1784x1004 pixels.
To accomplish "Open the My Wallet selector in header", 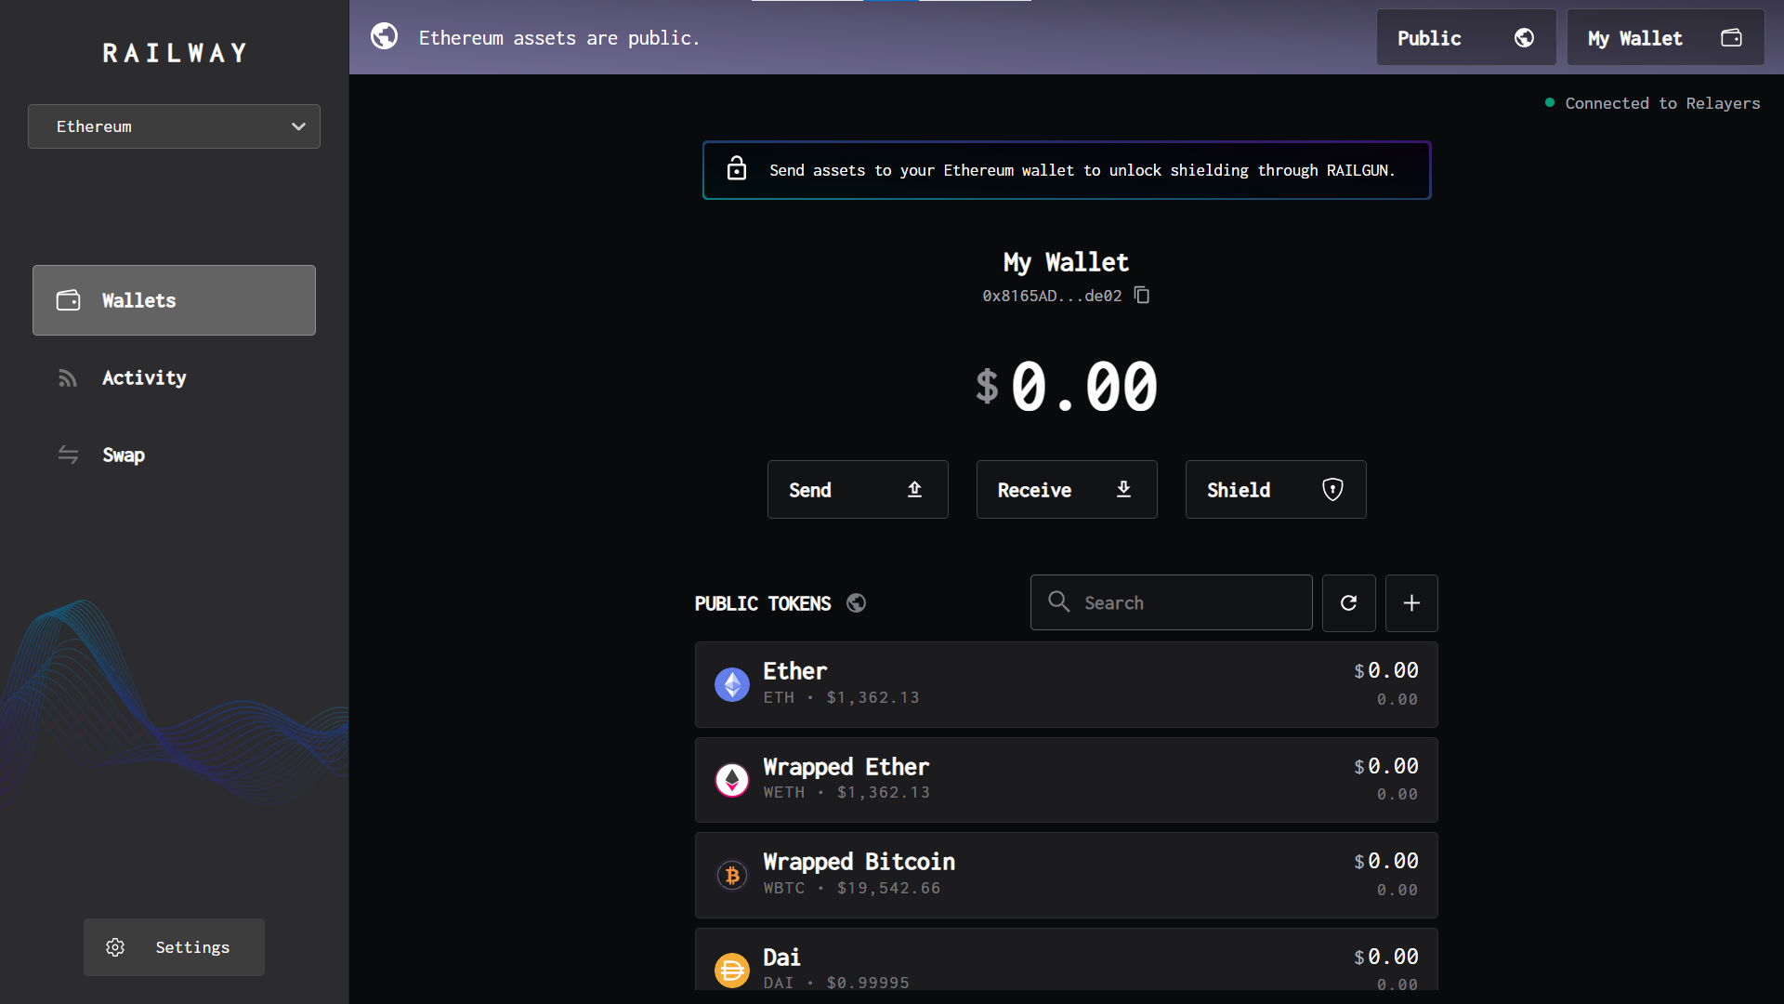I will point(1665,37).
